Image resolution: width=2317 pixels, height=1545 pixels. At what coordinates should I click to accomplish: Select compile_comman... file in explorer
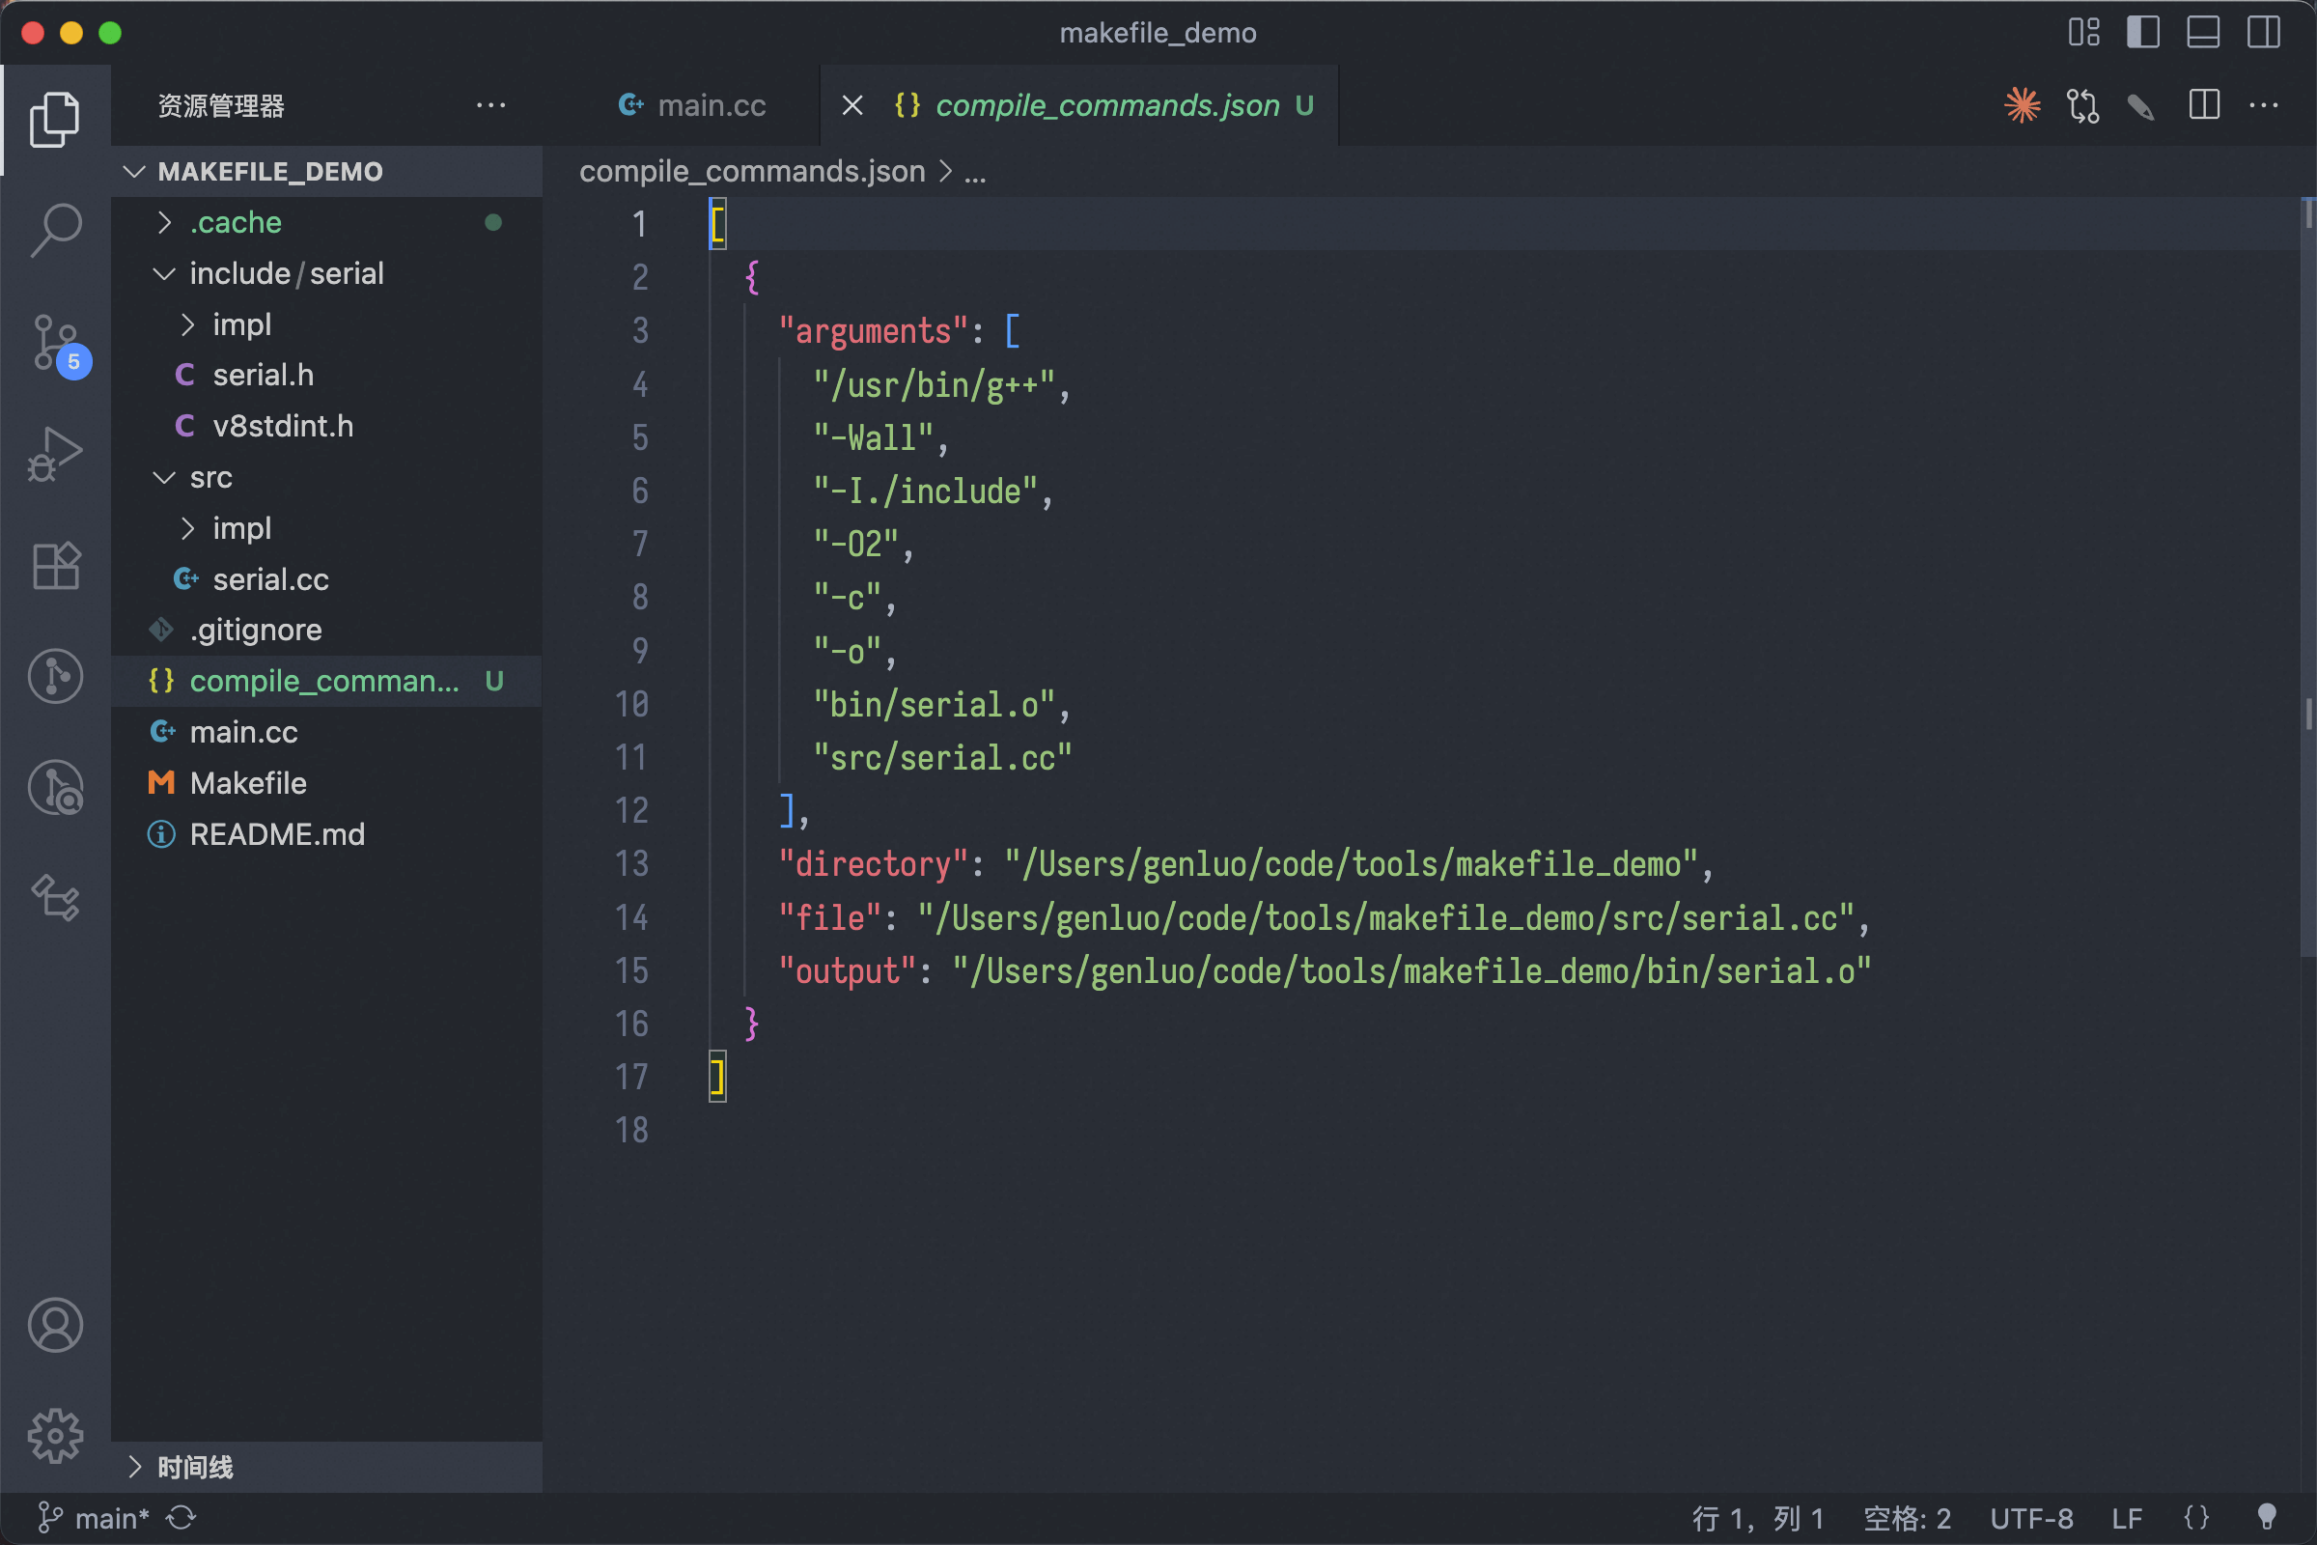tap(327, 681)
